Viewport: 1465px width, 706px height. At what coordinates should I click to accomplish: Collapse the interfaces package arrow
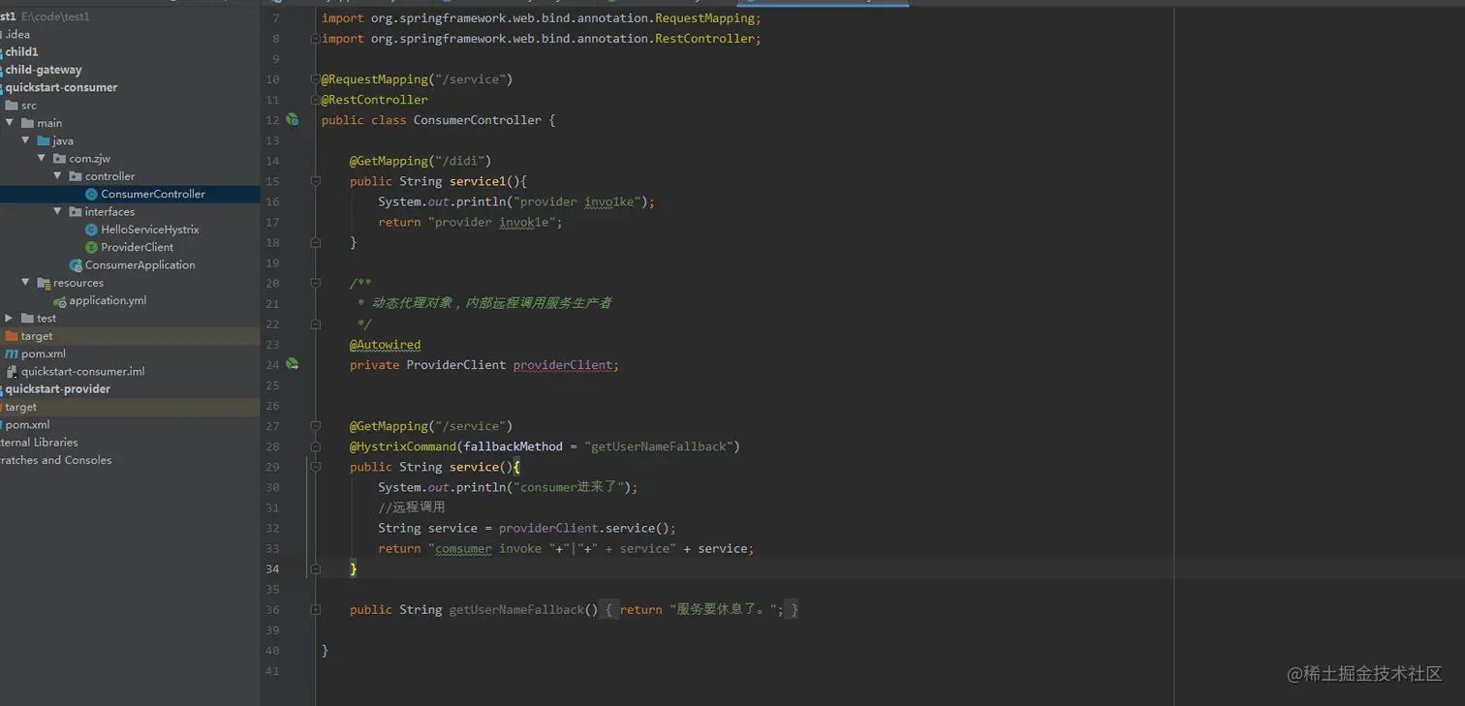click(x=58, y=211)
